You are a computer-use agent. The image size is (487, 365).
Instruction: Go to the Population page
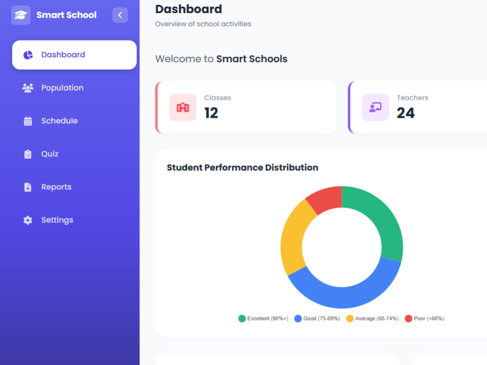(74, 88)
